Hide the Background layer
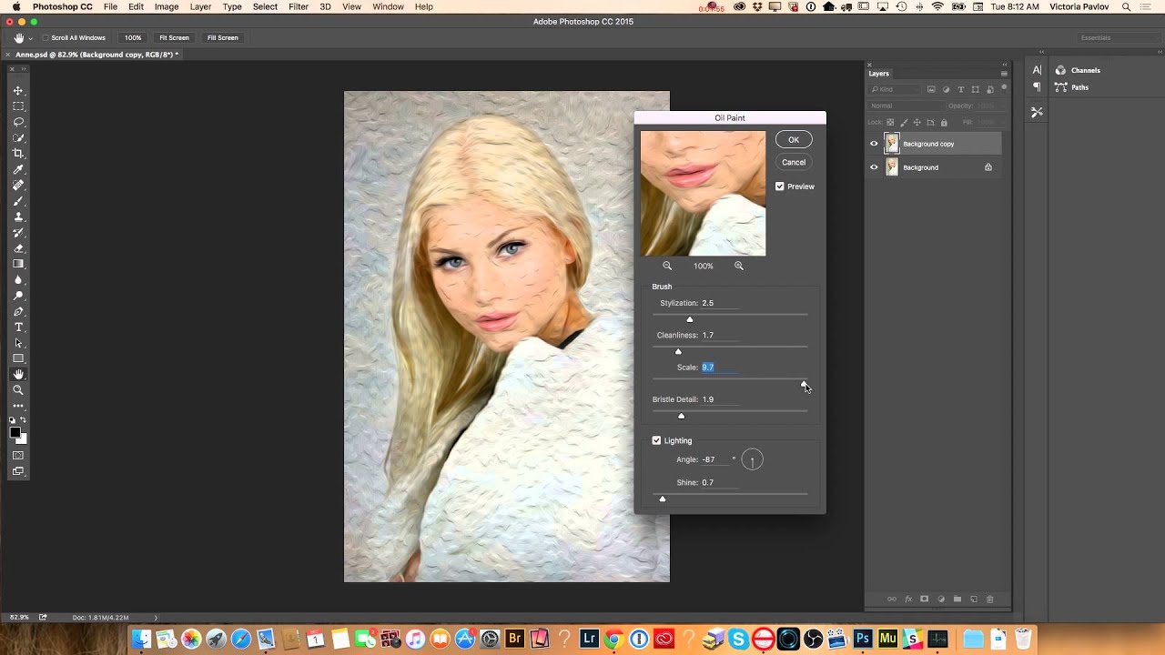 (x=874, y=167)
